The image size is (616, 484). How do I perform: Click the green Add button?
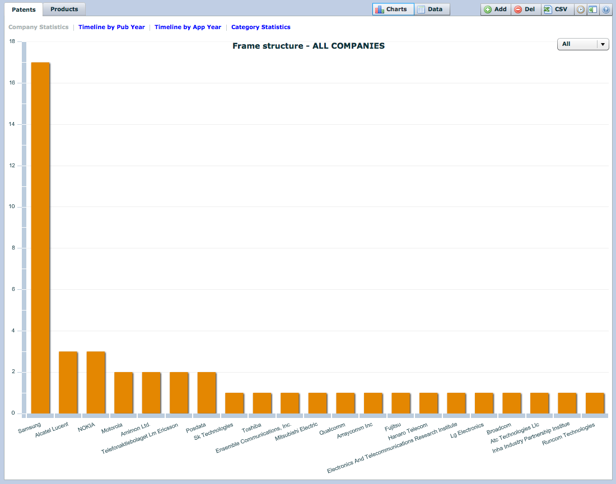[496, 10]
